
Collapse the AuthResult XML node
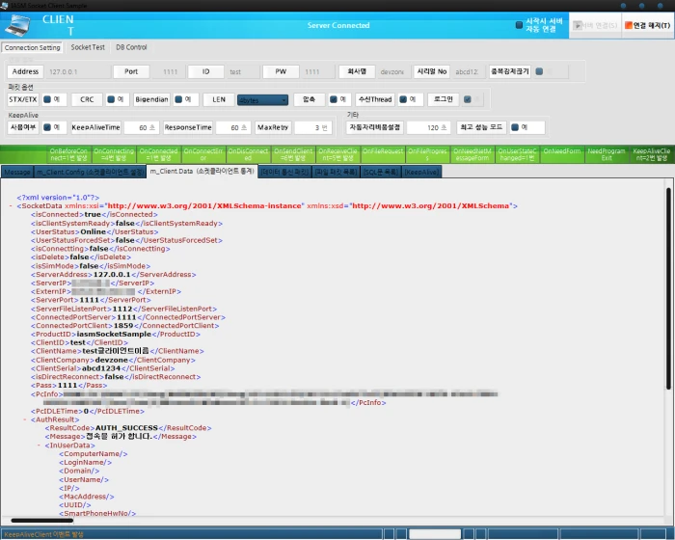(24, 419)
